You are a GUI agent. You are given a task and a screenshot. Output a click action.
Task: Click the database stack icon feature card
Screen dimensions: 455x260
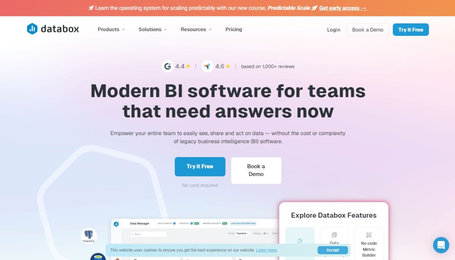(x=334, y=236)
